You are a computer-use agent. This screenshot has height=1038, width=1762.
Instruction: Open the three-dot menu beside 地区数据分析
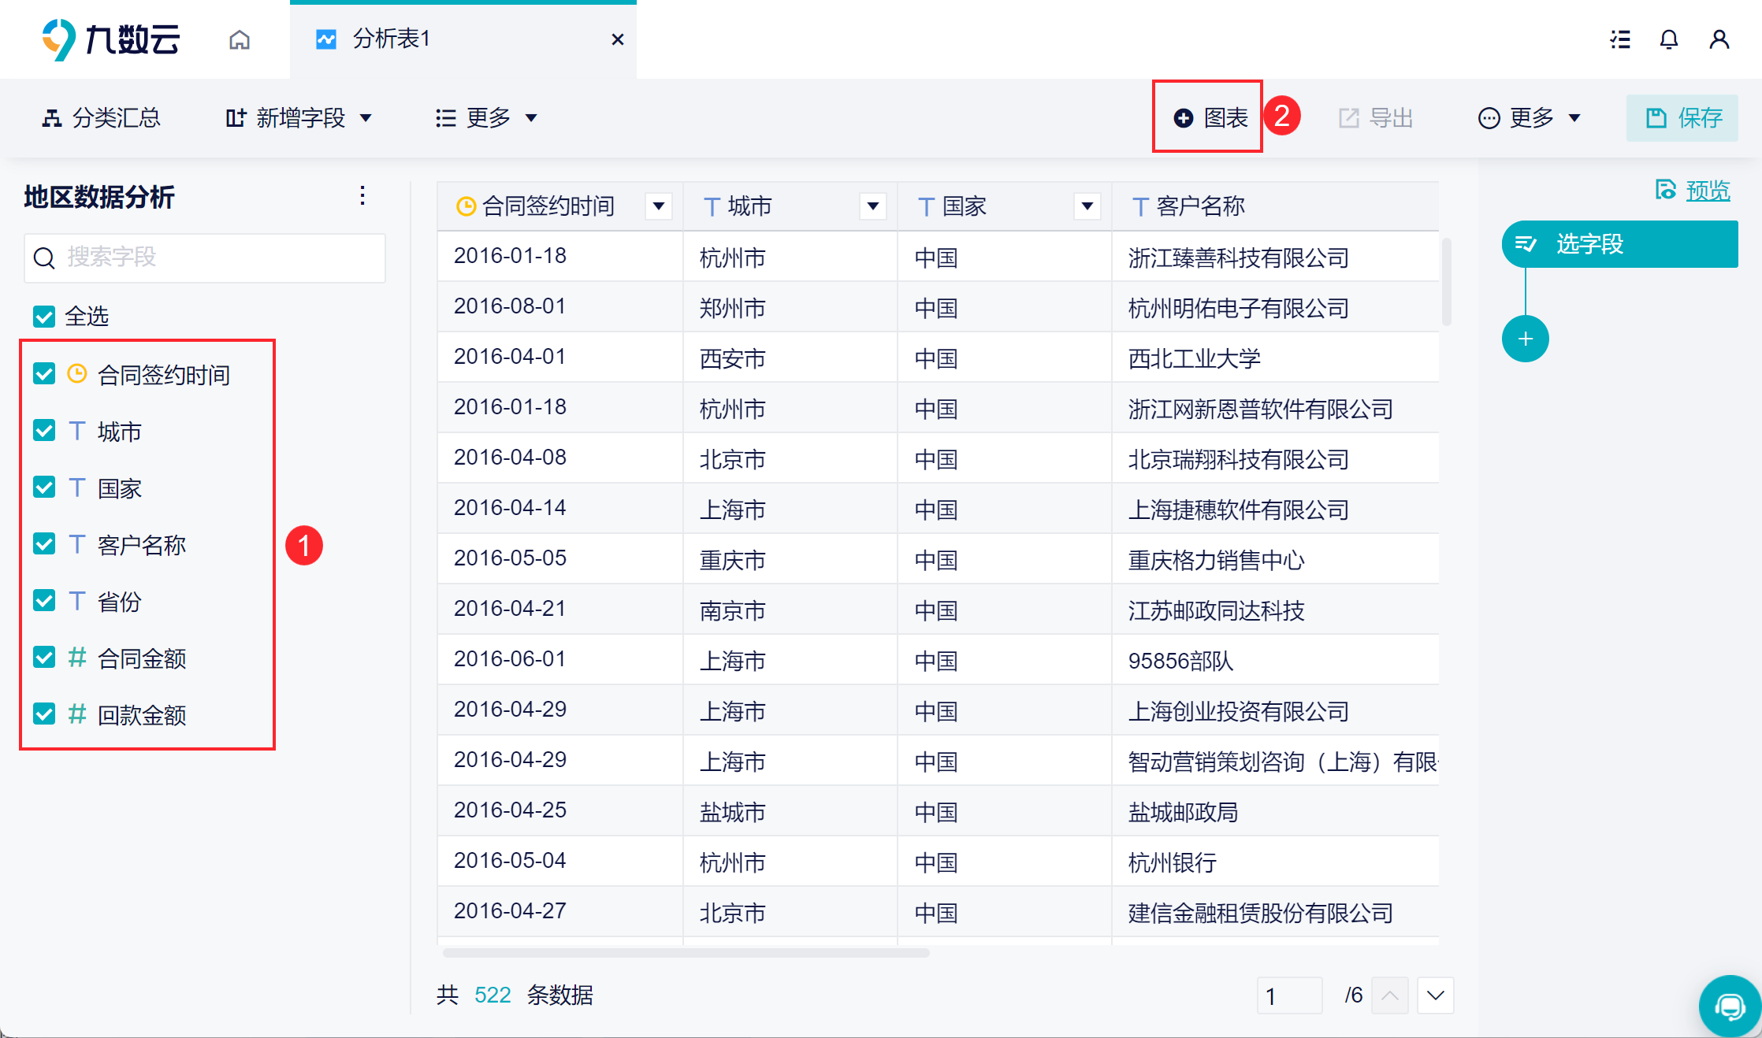tap(362, 195)
